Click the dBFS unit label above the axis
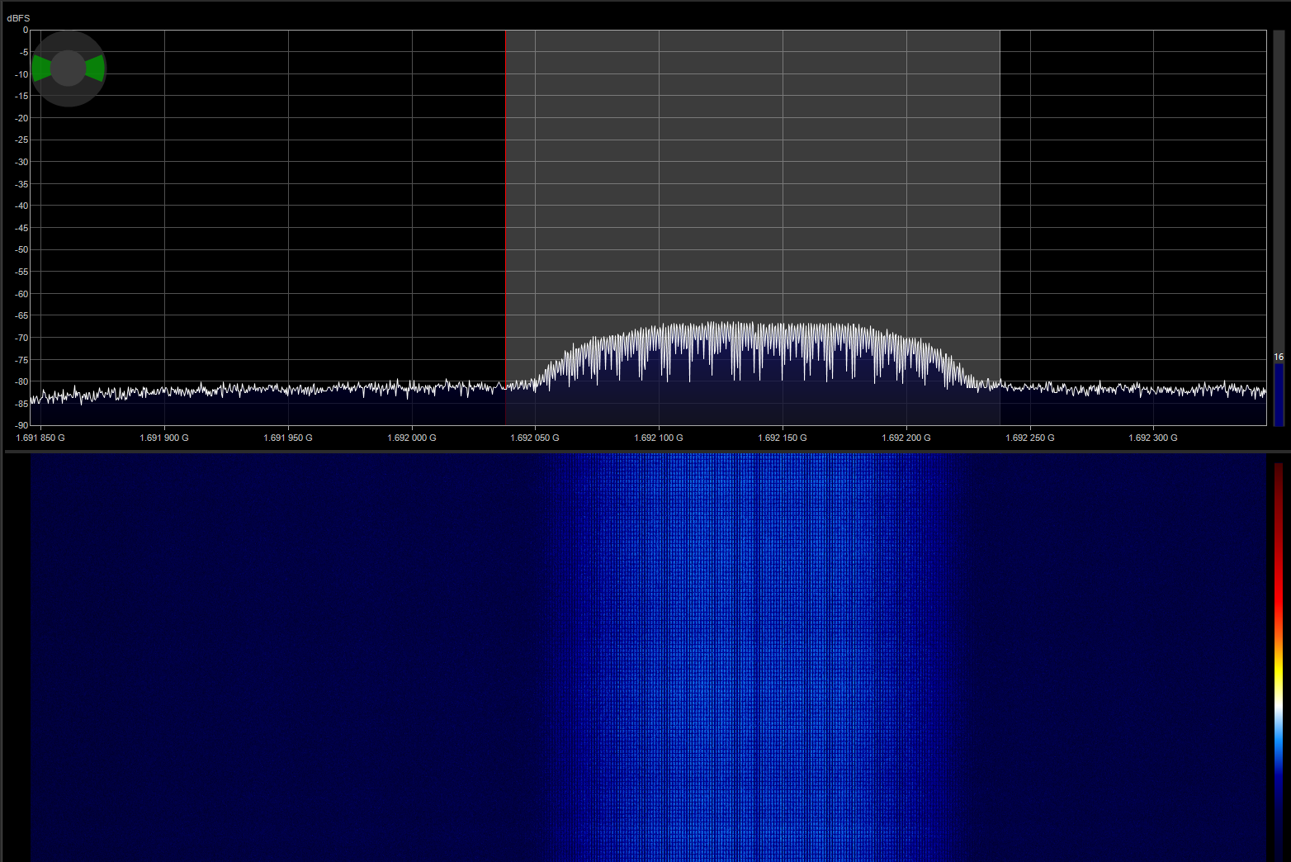Viewport: 1291px width, 862px height. coord(18,18)
